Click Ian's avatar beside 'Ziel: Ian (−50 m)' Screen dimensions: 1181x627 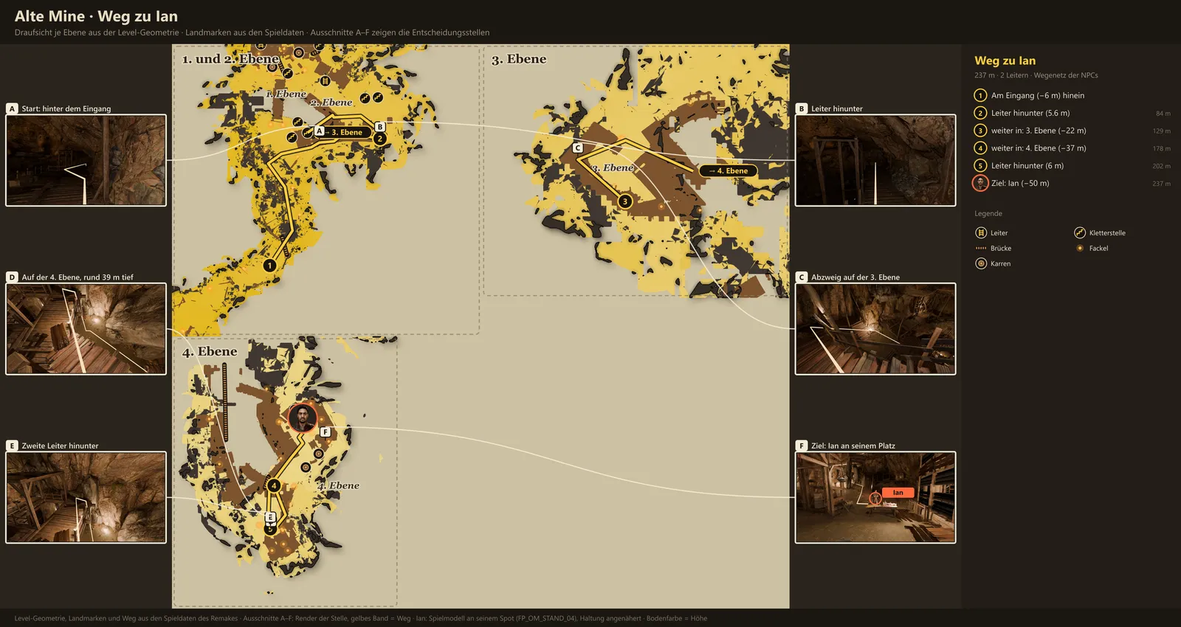pos(980,184)
